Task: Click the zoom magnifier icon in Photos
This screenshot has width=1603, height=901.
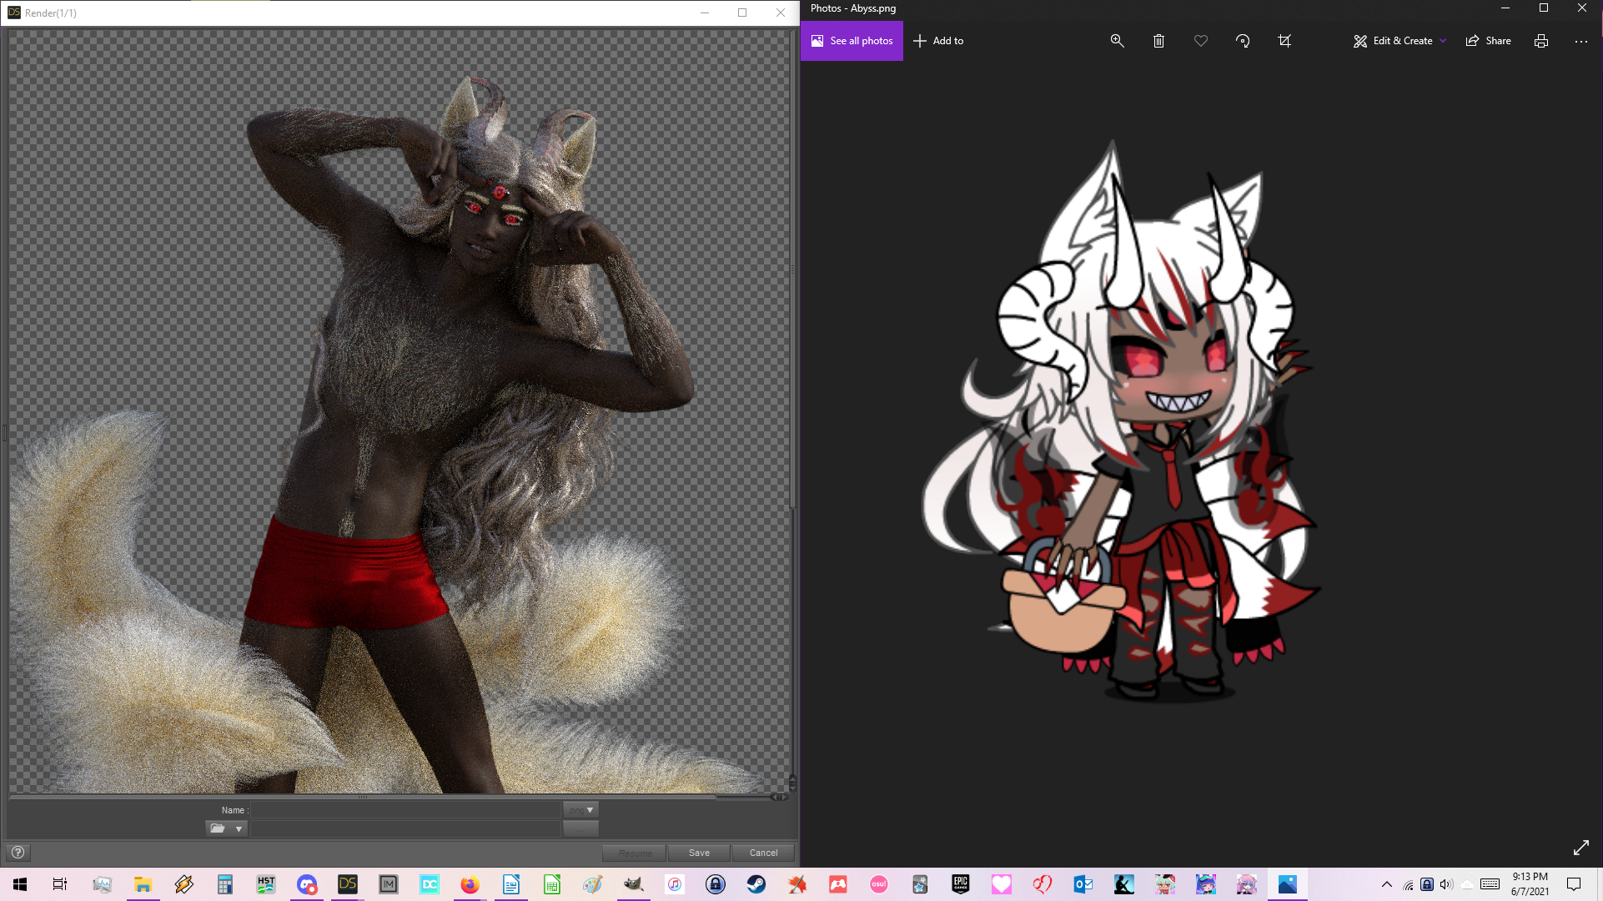Action: [x=1117, y=41]
